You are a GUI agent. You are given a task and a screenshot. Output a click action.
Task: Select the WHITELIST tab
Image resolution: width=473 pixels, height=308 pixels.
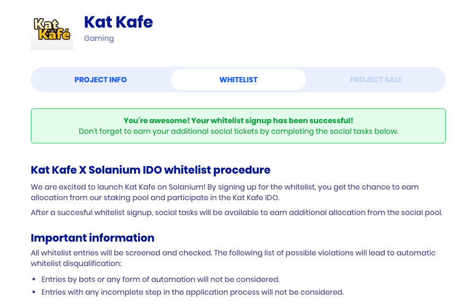pos(238,80)
